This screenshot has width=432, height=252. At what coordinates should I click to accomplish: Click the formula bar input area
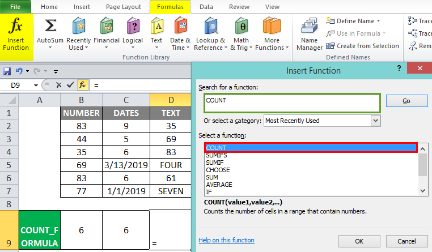tap(141, 86)
